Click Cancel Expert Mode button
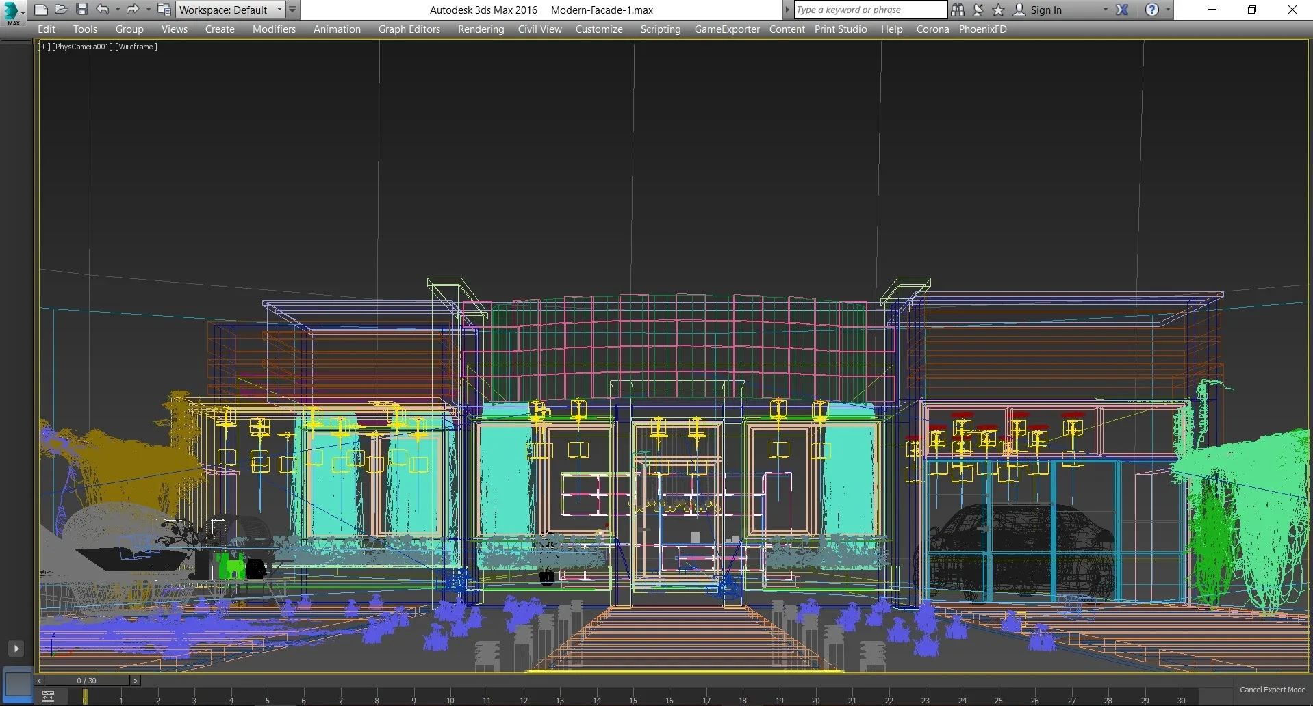 click(1272, 690)
